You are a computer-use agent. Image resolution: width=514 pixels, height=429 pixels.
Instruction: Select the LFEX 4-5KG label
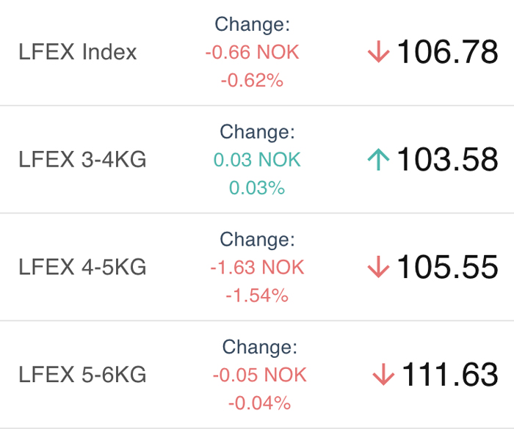[x=82, y=267]
